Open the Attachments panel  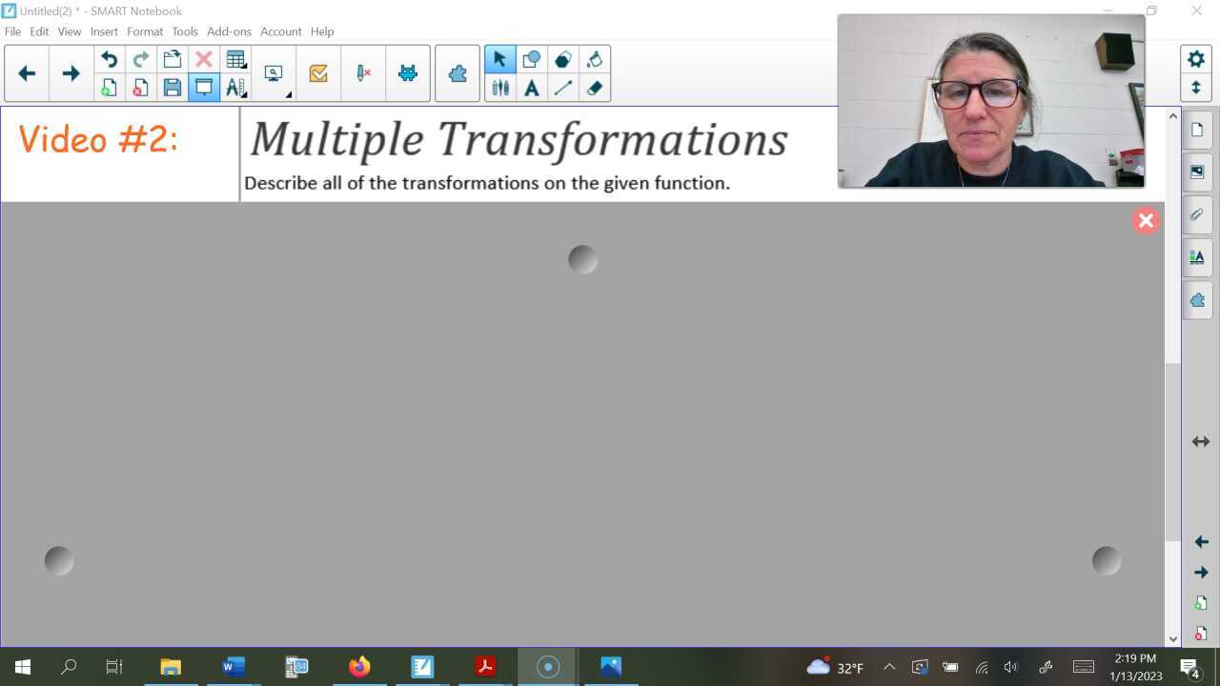click(1197, 214)
